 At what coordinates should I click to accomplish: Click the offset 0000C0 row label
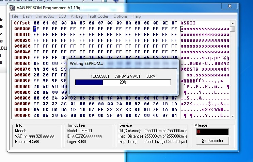click(22, 98)
